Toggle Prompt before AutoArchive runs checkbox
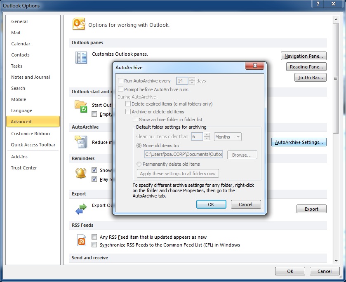The width and height of the screenshot is (346, 282). click(121, 89)
